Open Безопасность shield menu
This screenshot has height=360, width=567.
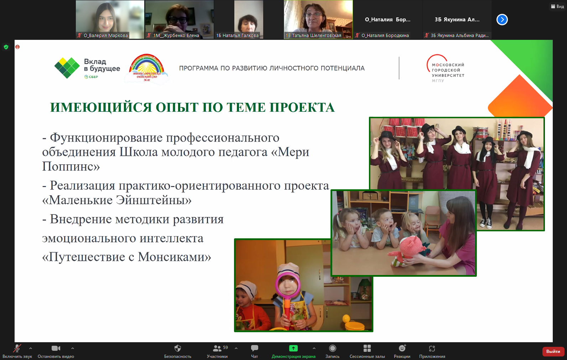tap(178, 351)
